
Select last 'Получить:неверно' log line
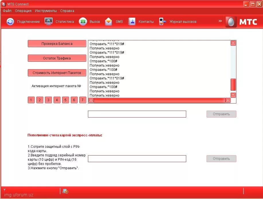[105, 95]
